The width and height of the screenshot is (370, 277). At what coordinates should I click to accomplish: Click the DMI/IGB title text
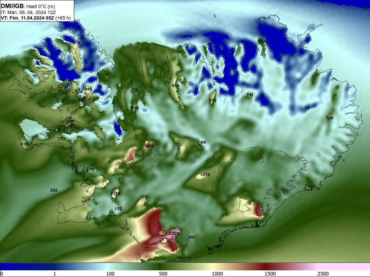(x=12, y=6)
